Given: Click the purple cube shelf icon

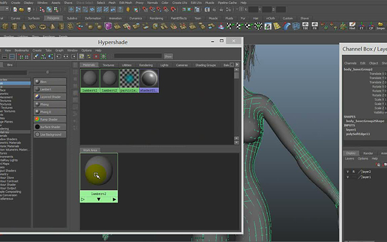Looking at the screenshot, I should 108,26.
